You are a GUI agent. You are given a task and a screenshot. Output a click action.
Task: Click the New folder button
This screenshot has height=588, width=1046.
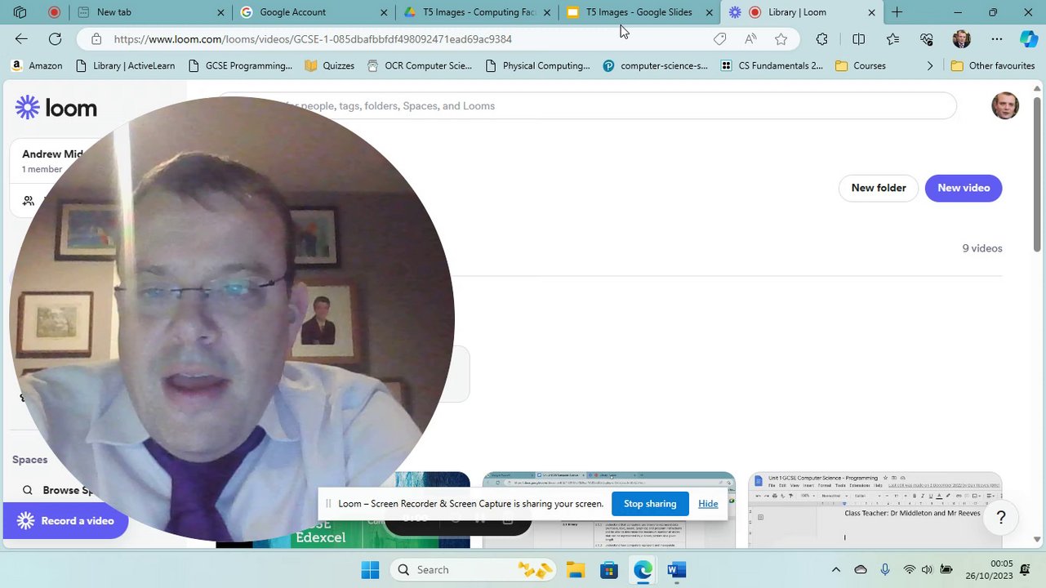click(x=879, y=188)
